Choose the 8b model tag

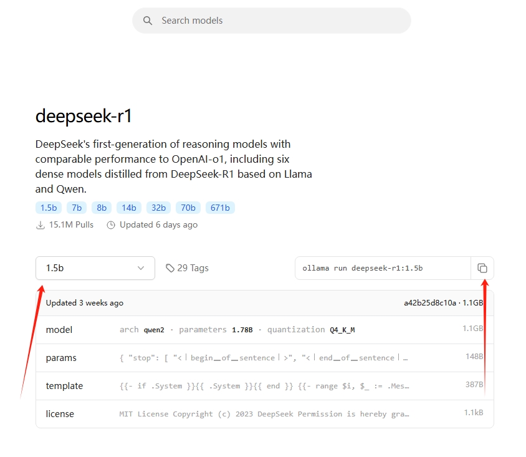tap(102, 208)
